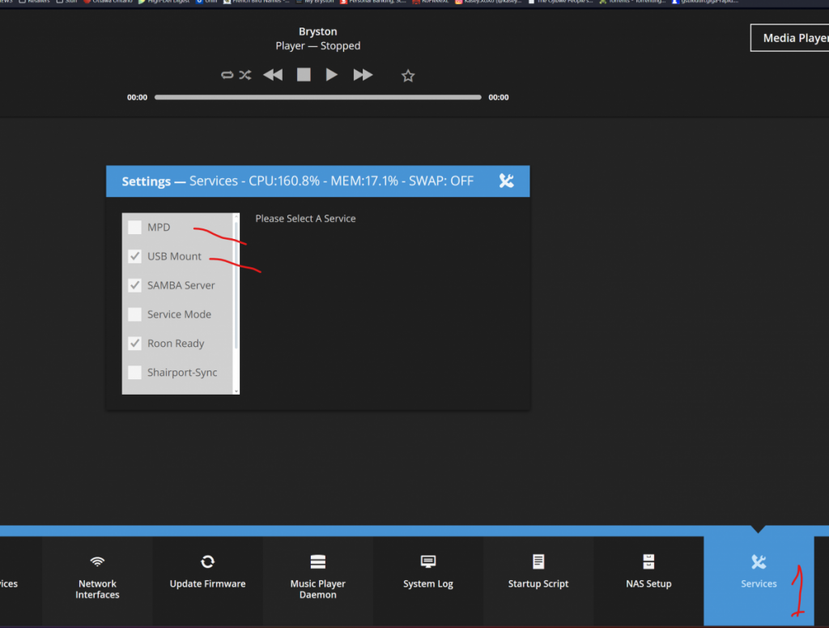Uncheck the SAMBA Server checkbox

coord(135,285)
